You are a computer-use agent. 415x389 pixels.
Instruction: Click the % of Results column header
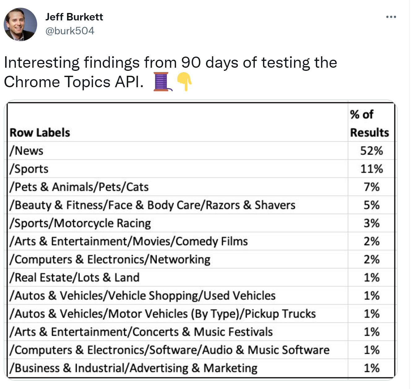tap(369, 124)
